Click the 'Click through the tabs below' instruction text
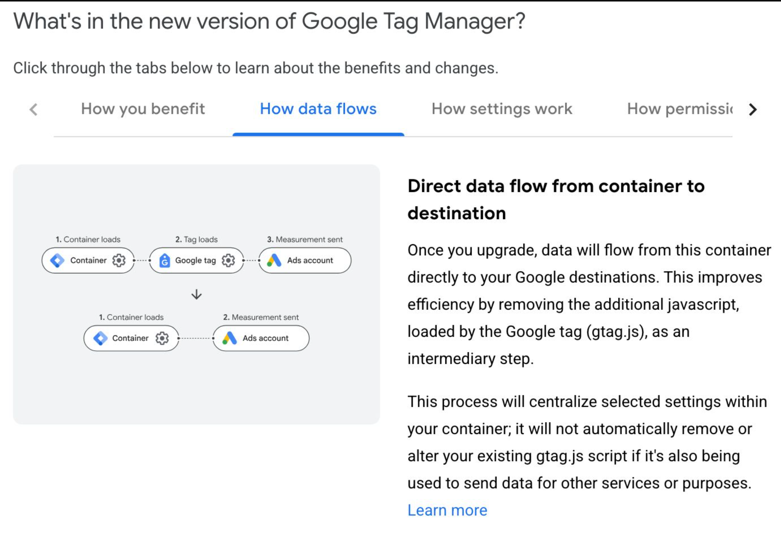This screenshot has width=781, height=538. [256, 68]
